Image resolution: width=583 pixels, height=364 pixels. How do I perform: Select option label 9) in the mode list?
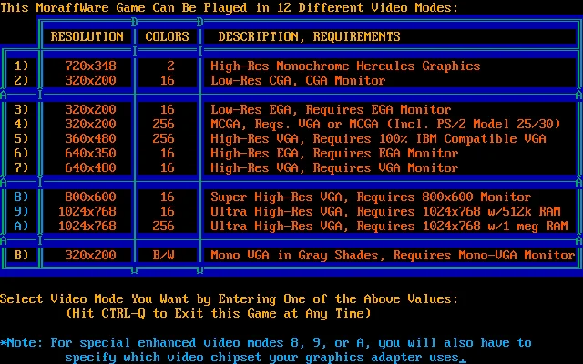(x=21, y=211)
